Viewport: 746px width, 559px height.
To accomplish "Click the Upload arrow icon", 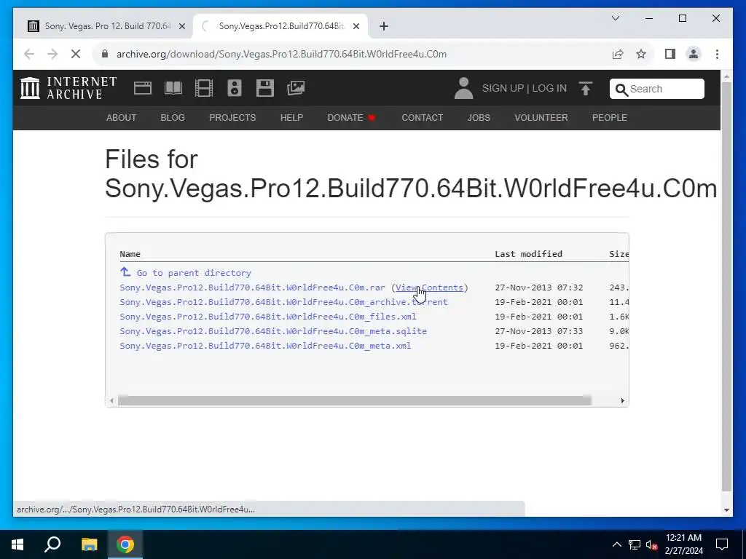I will click(x=586, y=88).
